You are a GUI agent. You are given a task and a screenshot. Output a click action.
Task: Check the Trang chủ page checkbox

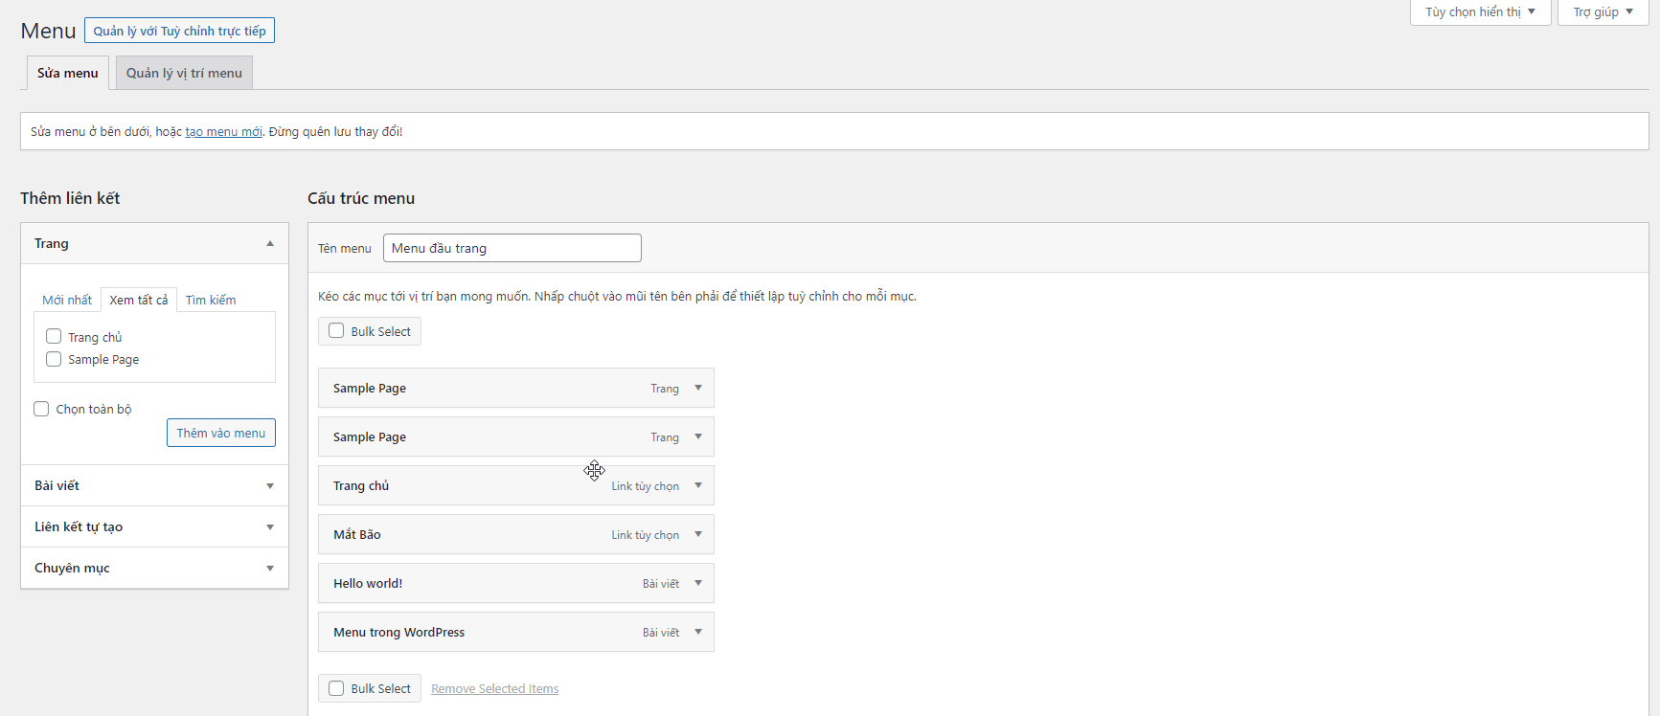pyautogui.click(x=54, y=337)
